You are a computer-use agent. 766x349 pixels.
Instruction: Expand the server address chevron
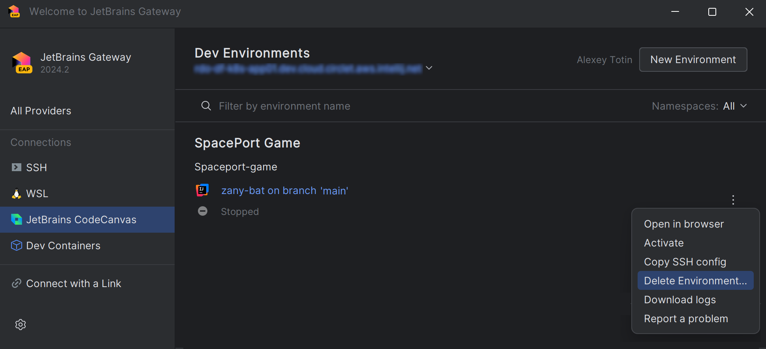429,68
